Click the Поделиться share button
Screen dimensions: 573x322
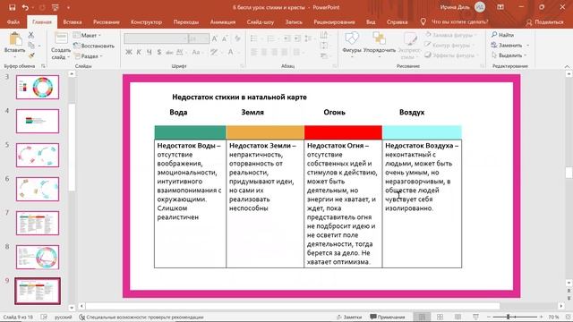[544, 21]
